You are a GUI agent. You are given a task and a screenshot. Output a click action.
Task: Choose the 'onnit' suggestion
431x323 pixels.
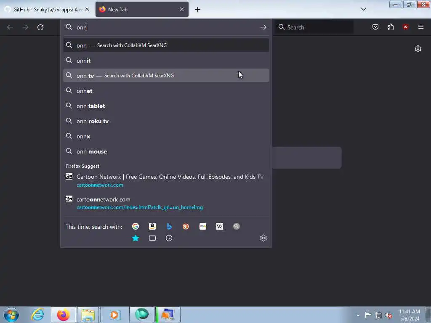tap(166, 61)
